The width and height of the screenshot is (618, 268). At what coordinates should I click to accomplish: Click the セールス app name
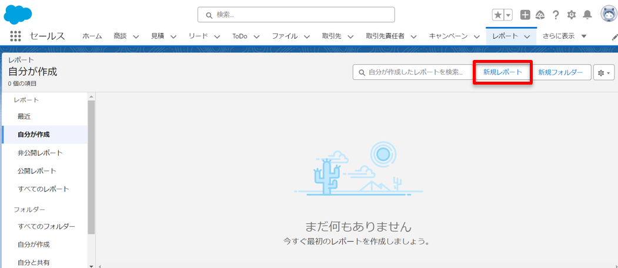(47, 36)
